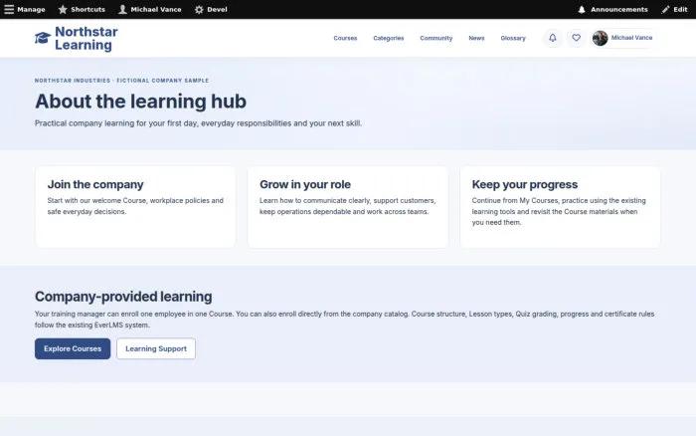Click Michael Vance profile avatar picture
Image resolution: width=696 pixels, height=436 pixels.
[x=601, y=38]
